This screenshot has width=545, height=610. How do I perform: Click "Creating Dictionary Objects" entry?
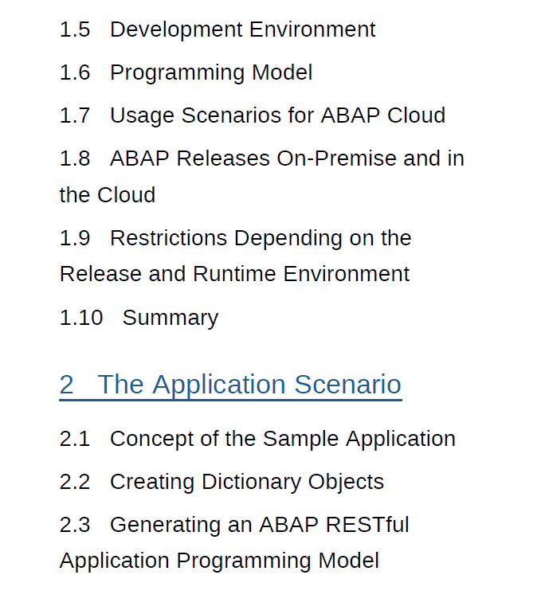[x=247, y=482]
